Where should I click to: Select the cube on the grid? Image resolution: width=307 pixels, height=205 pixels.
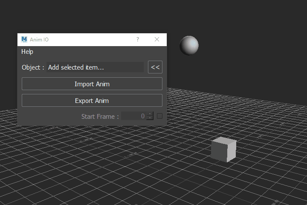pyautogui.click(x=223, y=149)
